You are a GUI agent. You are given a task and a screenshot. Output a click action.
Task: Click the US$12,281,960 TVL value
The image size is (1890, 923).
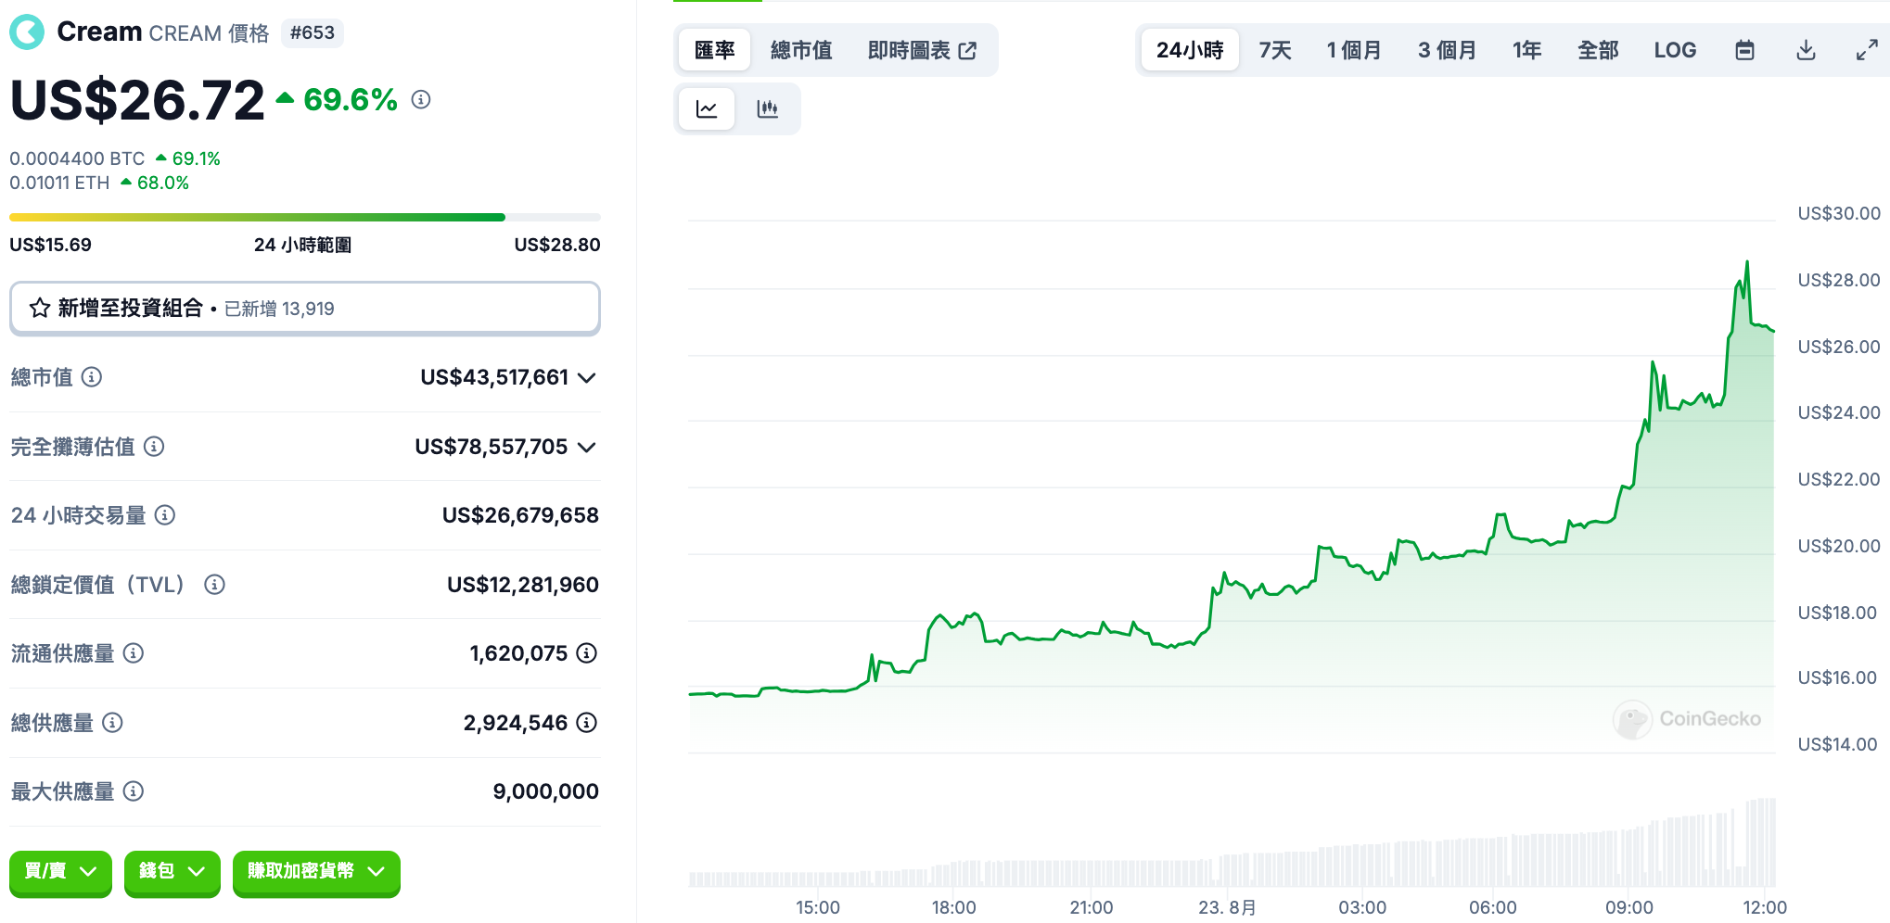coord(523,585)
